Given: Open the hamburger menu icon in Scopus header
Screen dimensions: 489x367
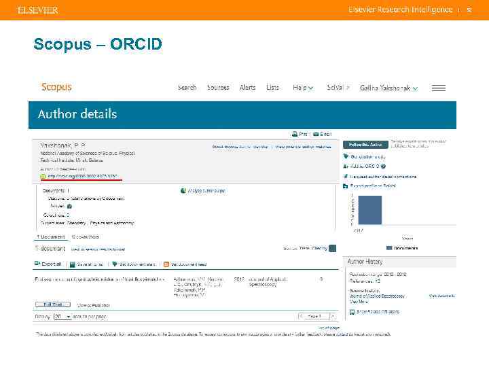Looking at the screenshot, I should tap(438, 88).
